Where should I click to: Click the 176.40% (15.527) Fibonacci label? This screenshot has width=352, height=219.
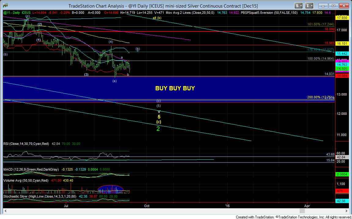pos(320,50)
